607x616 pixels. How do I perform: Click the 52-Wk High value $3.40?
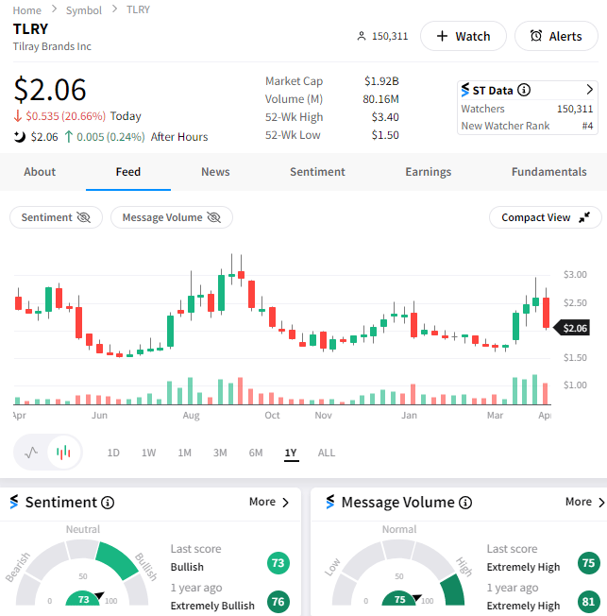pos(385,117)
